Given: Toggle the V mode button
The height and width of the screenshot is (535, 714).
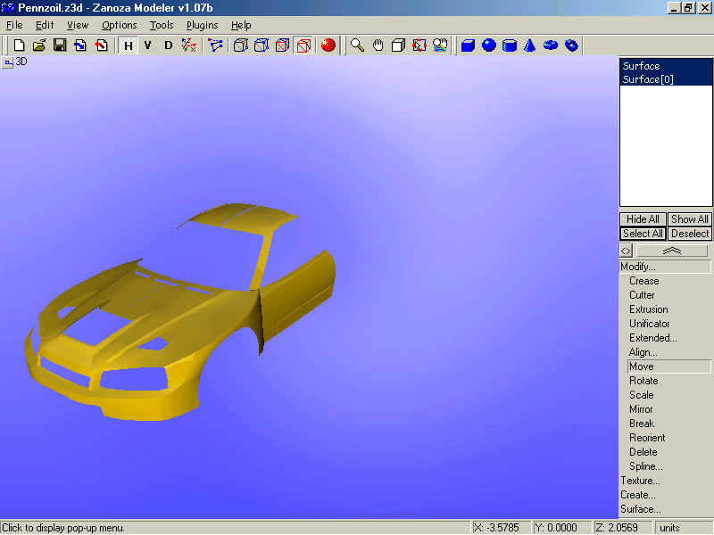Looking at the screenshot, I should click(x=148, y=45).
